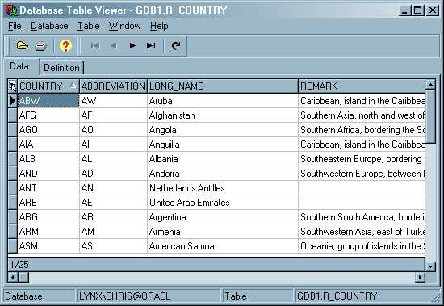Click the 1/25 record counter
This screenshot has height=306, width=444.
click(x=19, y=265)
